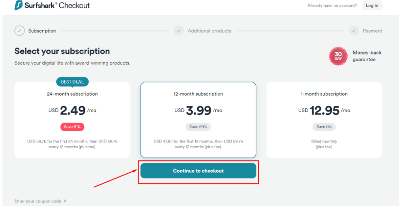Click the Money-back guarantee text

[x=367, y=56]
